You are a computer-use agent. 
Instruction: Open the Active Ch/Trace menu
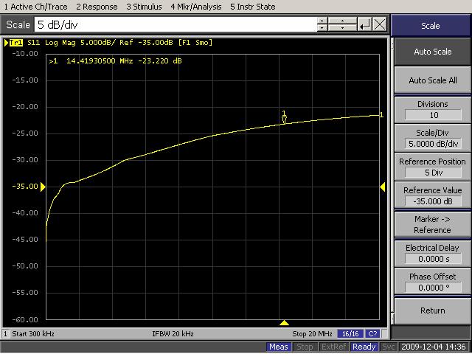pos(35,7)
